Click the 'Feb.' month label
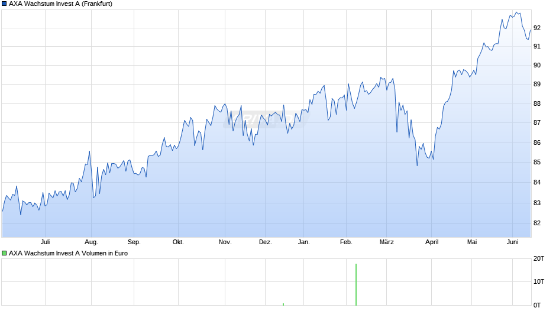The height and width of the screenshot is (311, 556). (x=346, y=242)
